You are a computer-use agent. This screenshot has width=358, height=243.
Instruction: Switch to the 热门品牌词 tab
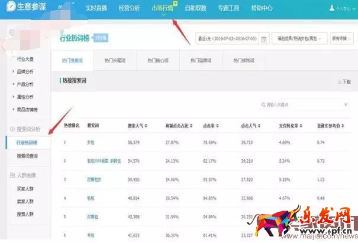(201, 61)
